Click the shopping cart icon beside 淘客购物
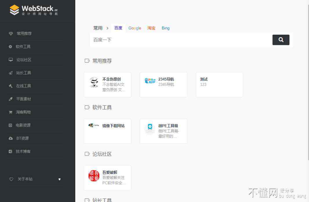The image size is (309, 202). [11, 112]
